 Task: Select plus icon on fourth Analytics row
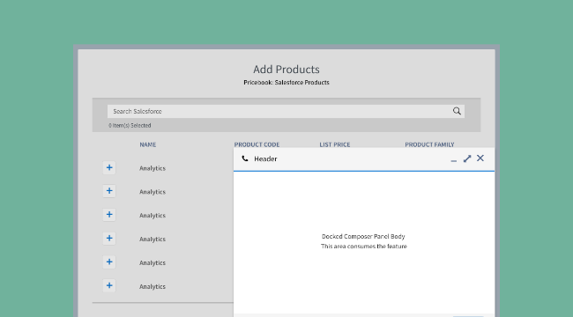tap(109, 239)
